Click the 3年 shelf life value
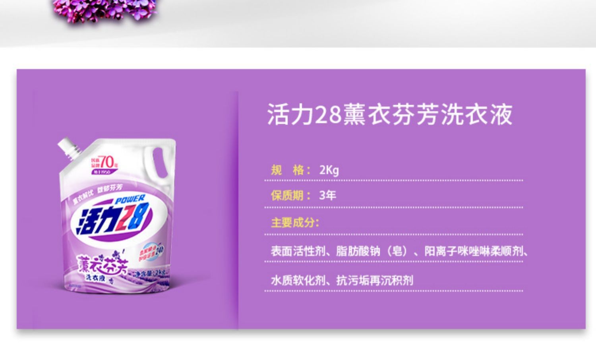596x351 pixels. point(328,195)
